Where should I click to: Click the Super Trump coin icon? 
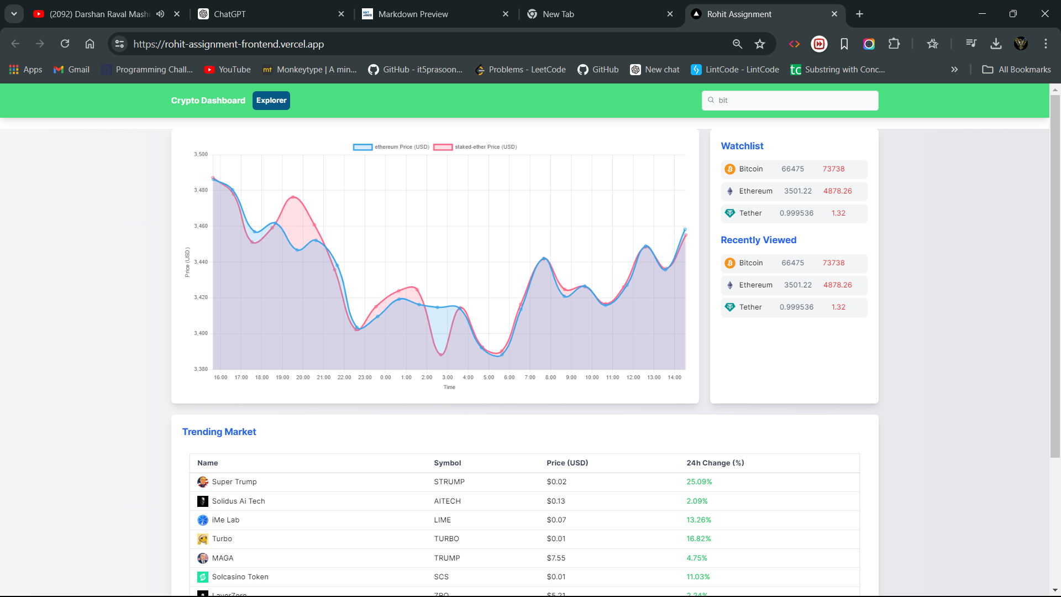pos(203,482)
